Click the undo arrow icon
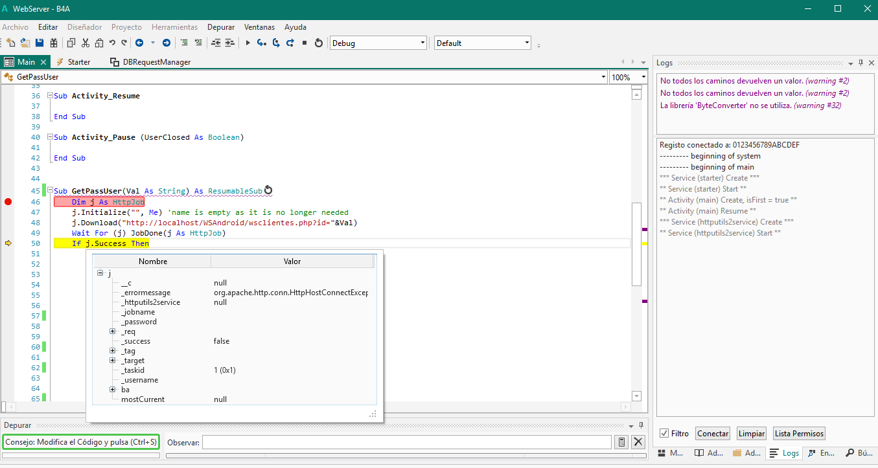The height and width of the screenshot is (468, 878). [x=112, y=43]
